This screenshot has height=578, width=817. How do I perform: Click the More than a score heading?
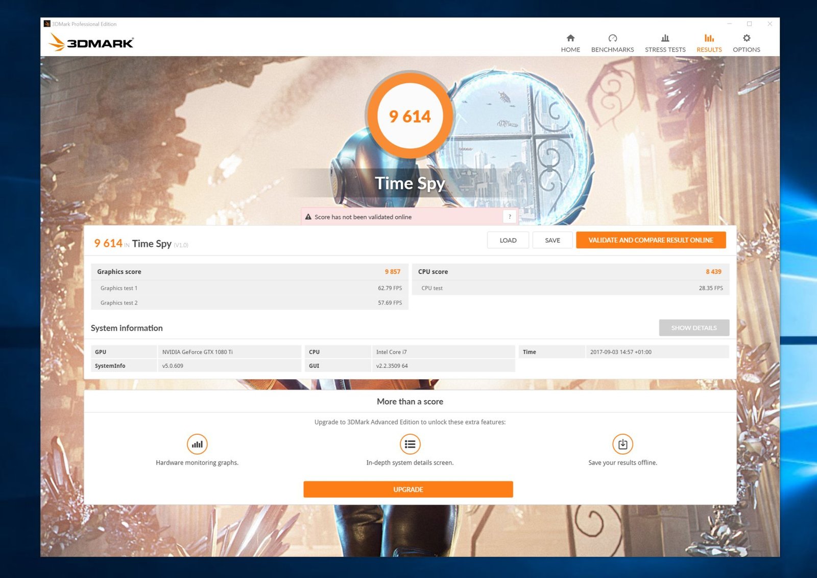tap(410, 402)
